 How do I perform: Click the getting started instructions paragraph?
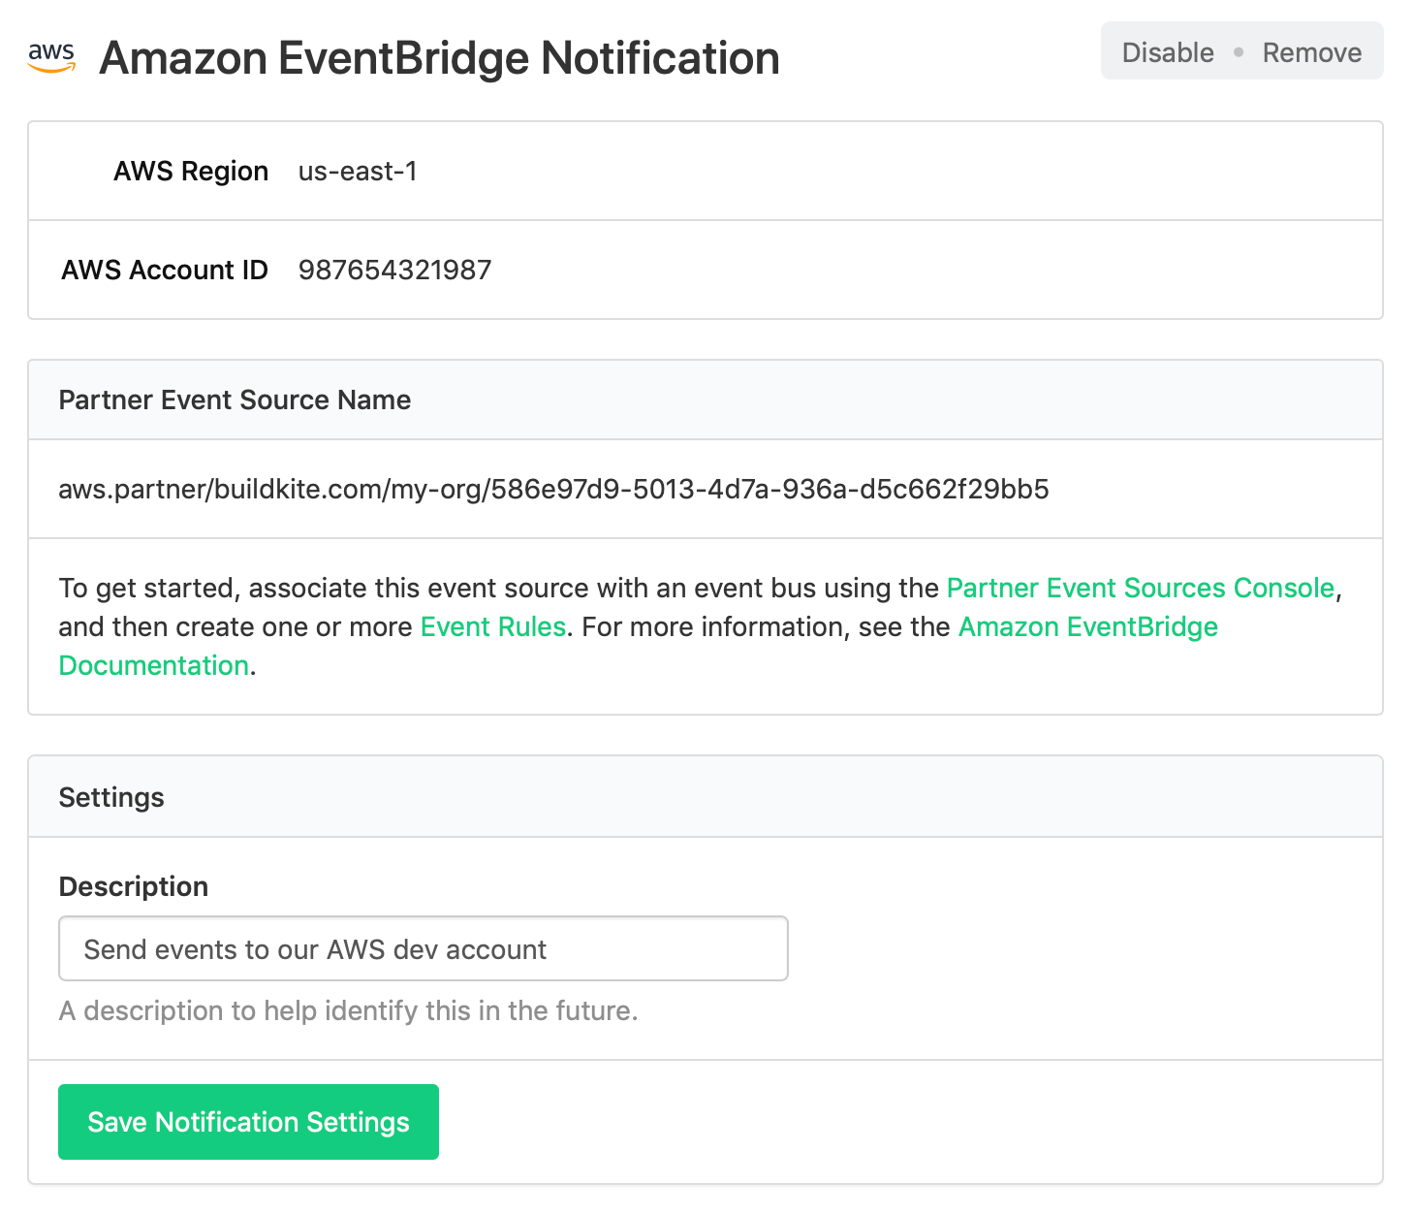[678, 626]
